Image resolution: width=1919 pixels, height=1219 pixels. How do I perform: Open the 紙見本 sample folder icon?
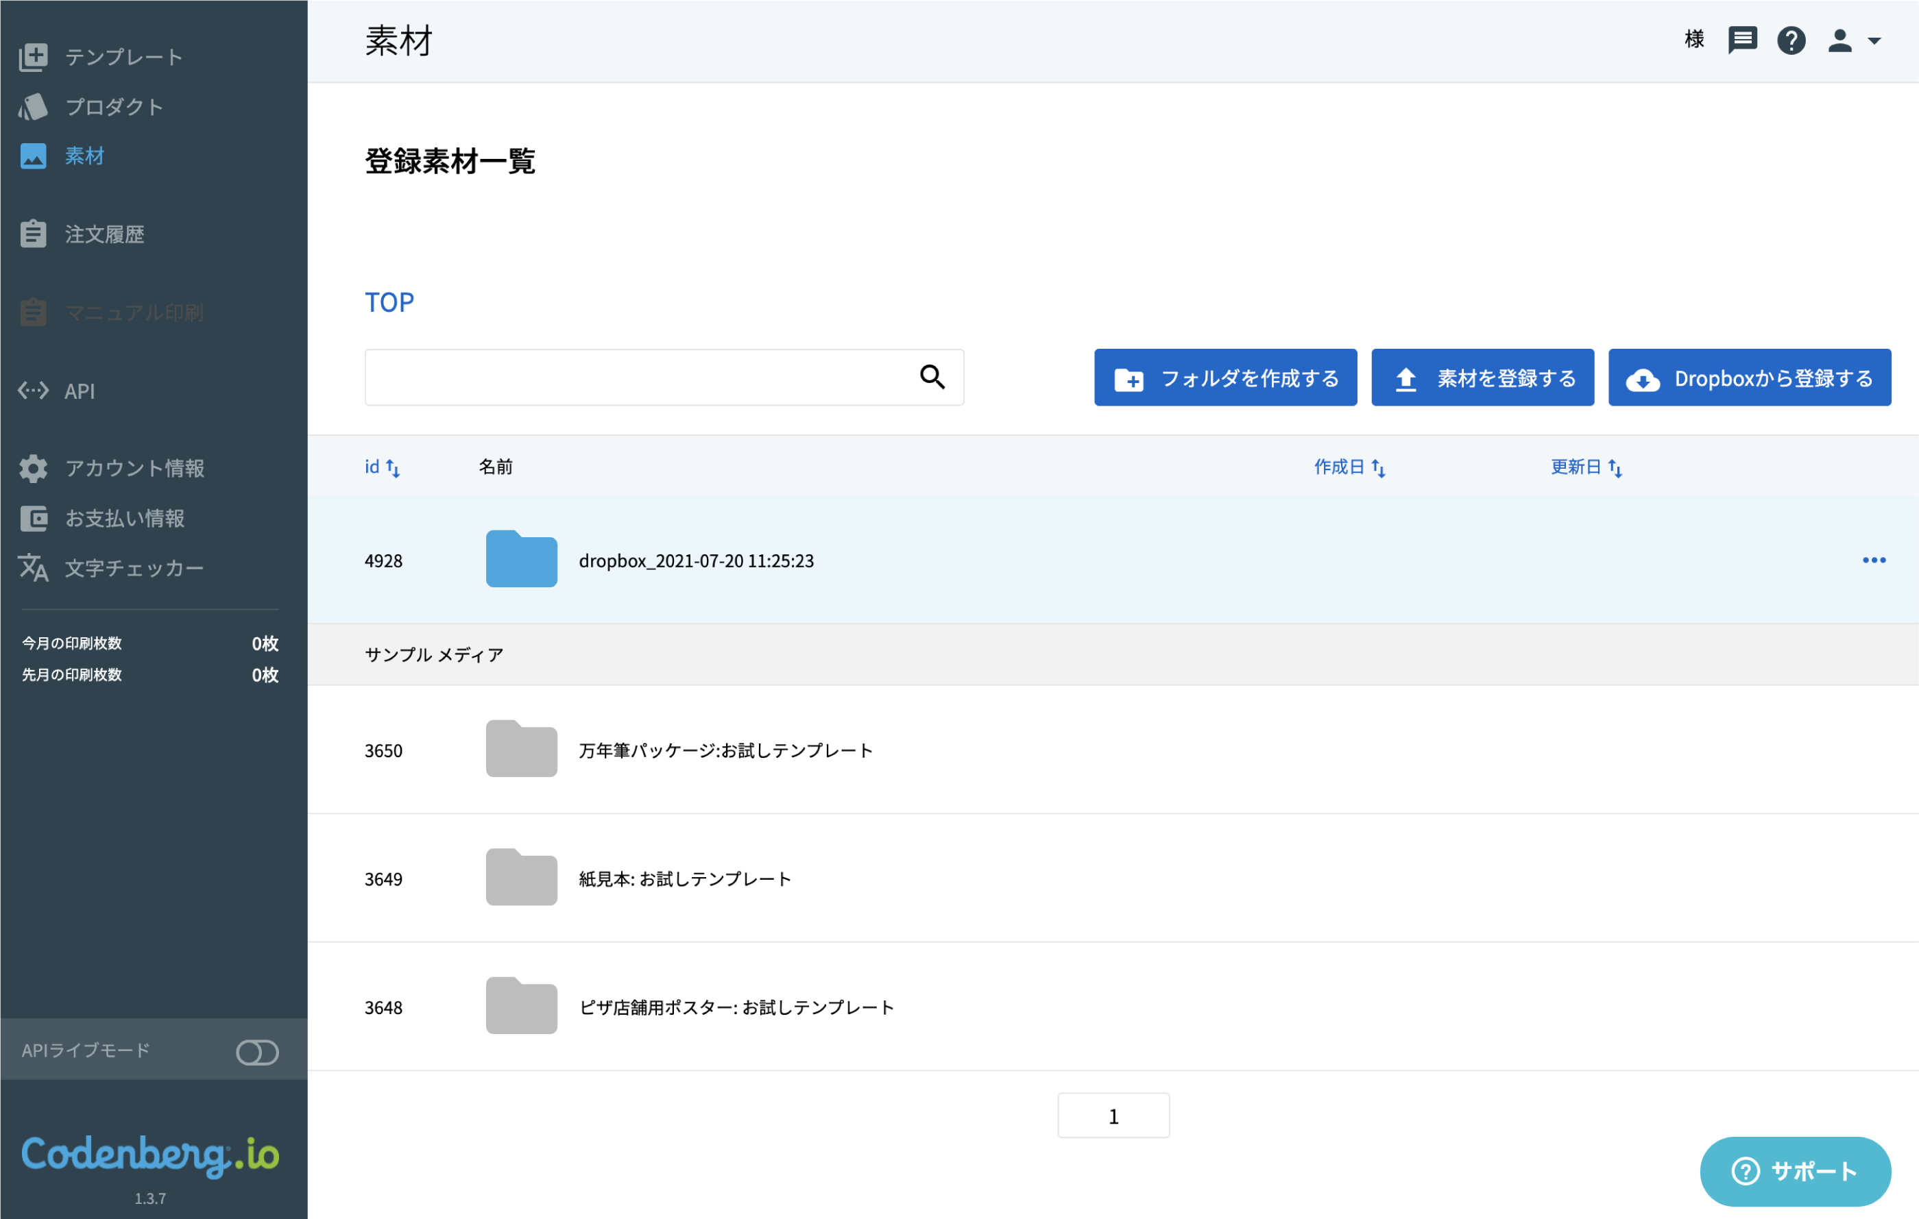point(521,876)
